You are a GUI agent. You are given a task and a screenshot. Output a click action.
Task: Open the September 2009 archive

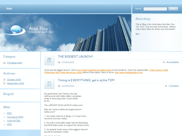pos(16,83)
